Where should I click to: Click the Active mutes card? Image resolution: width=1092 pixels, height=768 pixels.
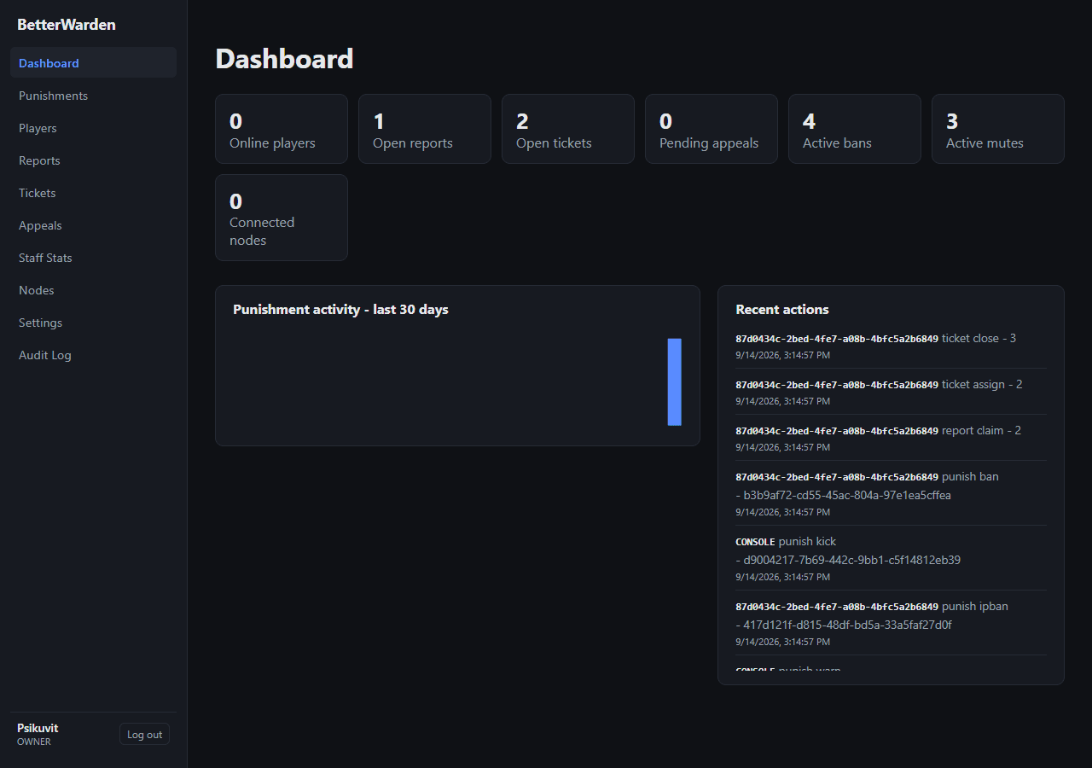(998, 129)
